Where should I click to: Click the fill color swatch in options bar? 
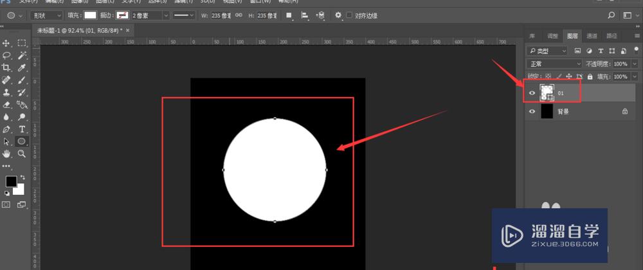pyautogui.click(x=89, y=15)
